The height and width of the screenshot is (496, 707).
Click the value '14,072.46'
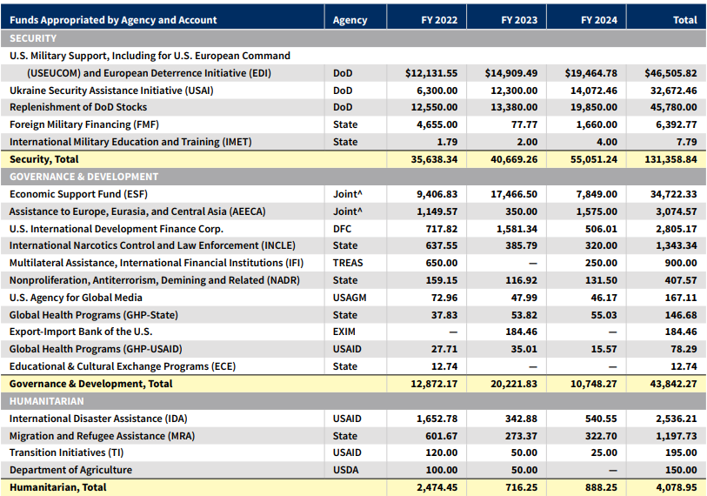[x=593, y=90]
